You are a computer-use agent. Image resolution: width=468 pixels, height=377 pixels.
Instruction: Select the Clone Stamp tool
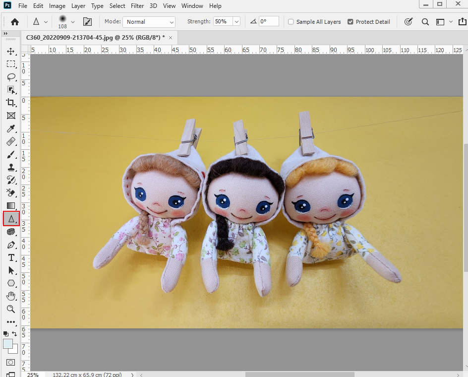point(11,167)
